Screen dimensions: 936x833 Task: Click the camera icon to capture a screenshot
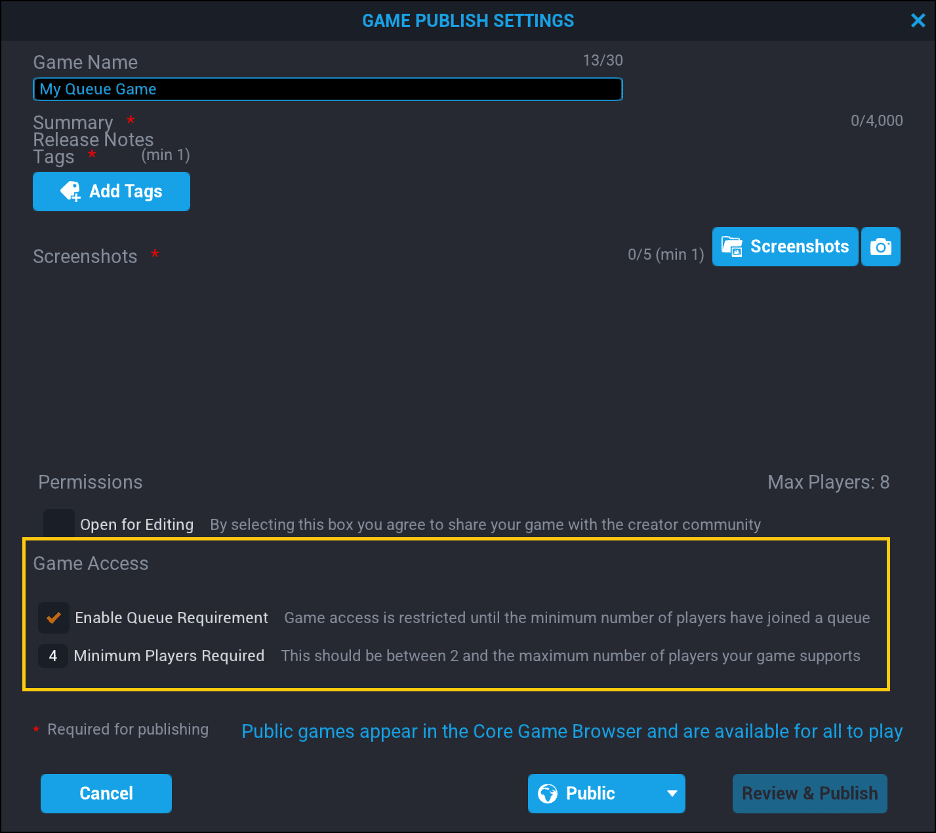881,247
